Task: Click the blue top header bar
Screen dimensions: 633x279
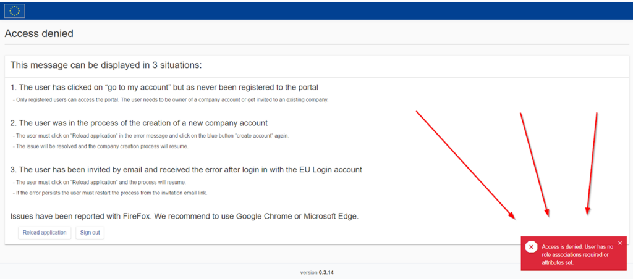Action: (x=316, y=10)
